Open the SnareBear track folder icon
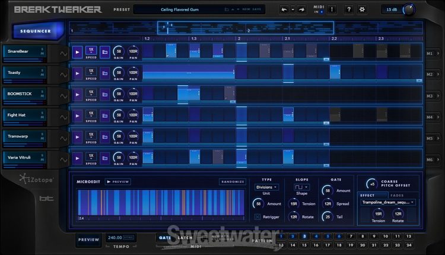The height and width of the screenshot is (255, 445). tap(104, 52)
